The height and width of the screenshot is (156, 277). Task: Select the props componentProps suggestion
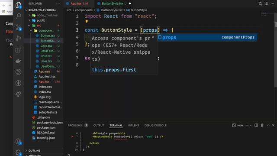(x=207, y=37)
